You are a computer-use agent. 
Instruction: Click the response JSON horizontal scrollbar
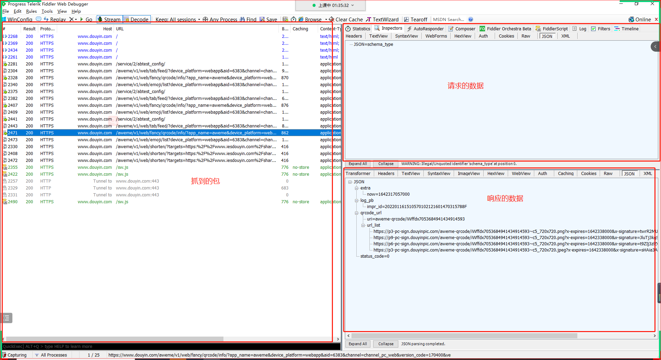tap(464, 336)
